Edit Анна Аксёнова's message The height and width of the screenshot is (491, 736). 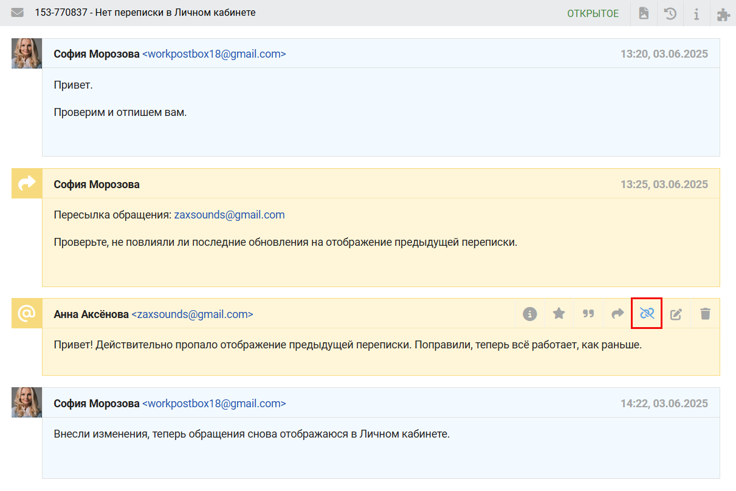(x=676, y=314)
